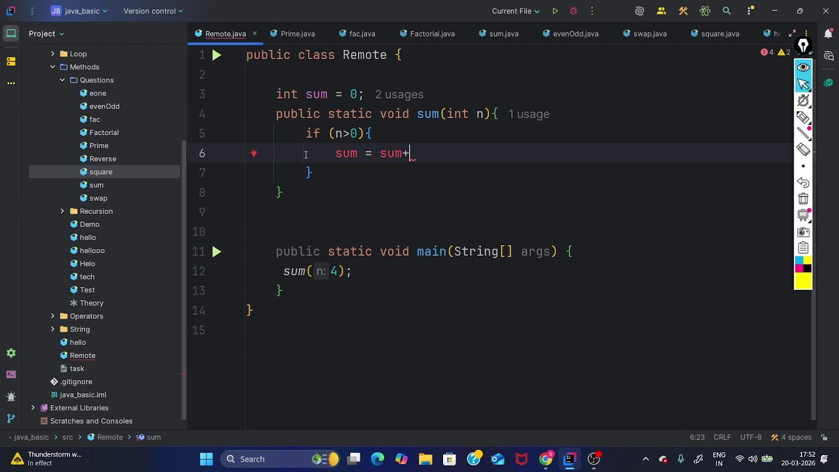Click the camera screenshot icon in annotation bar
This screenshot has width=839, height=472.
tap(803, 231)
